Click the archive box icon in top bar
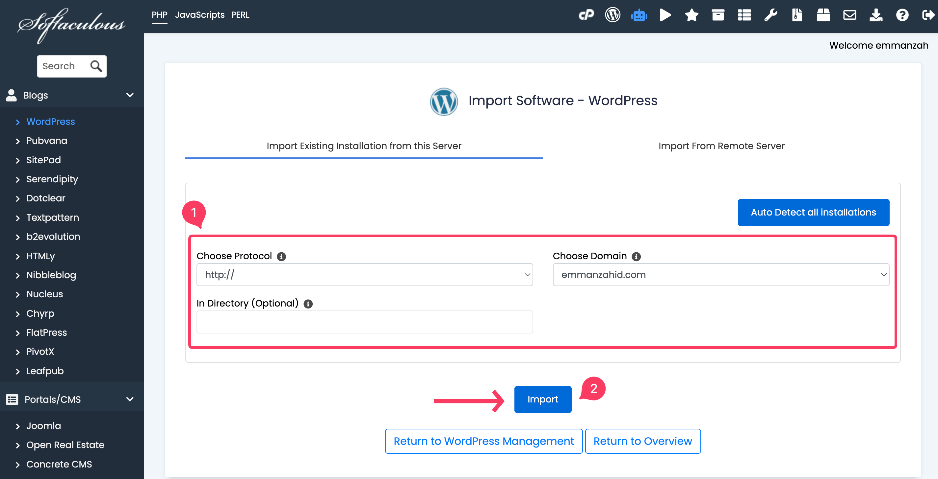 (718, 15)
